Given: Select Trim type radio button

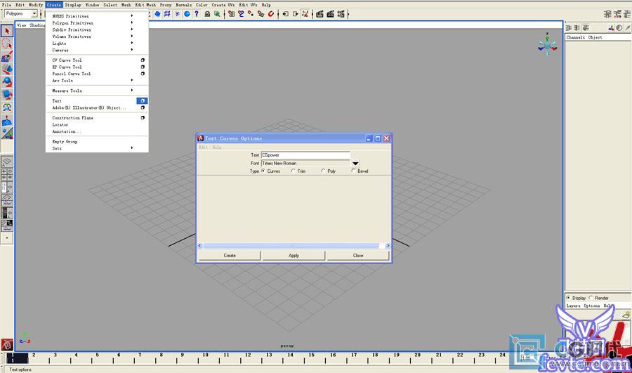Looking at the screenshot, I should pos(293,171).
